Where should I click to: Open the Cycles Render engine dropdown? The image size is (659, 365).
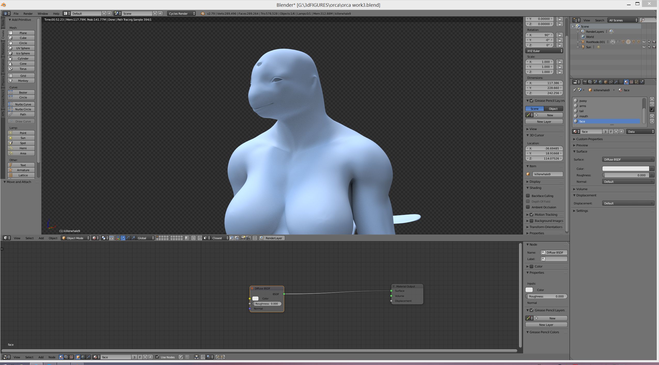pyautogui.click(x=182, y=13)
